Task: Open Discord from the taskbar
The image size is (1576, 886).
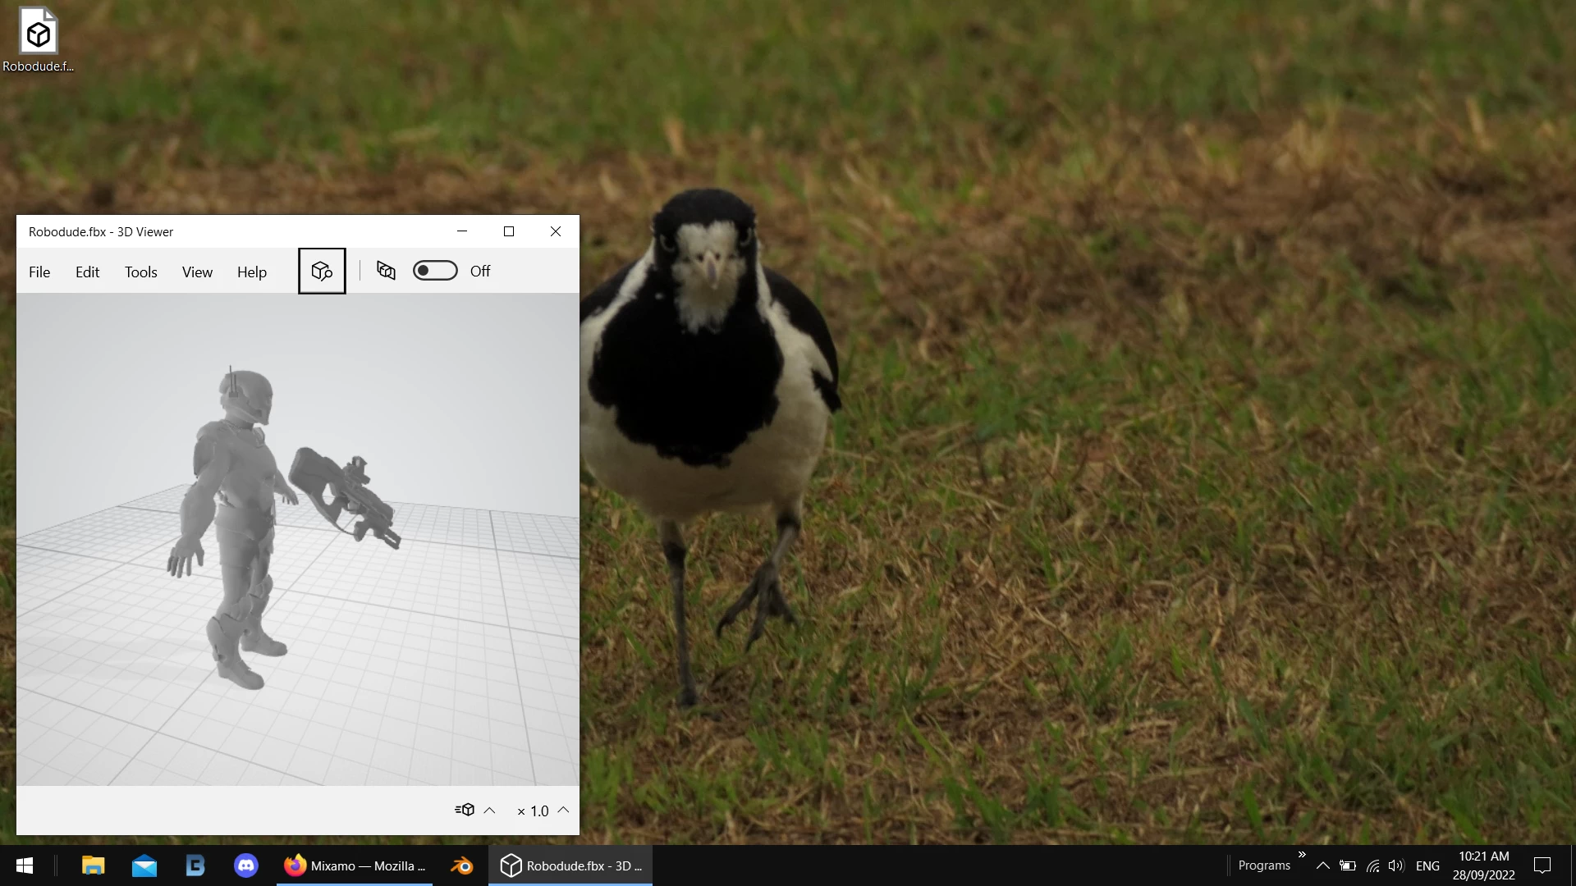Action: [x=246, y=865]
